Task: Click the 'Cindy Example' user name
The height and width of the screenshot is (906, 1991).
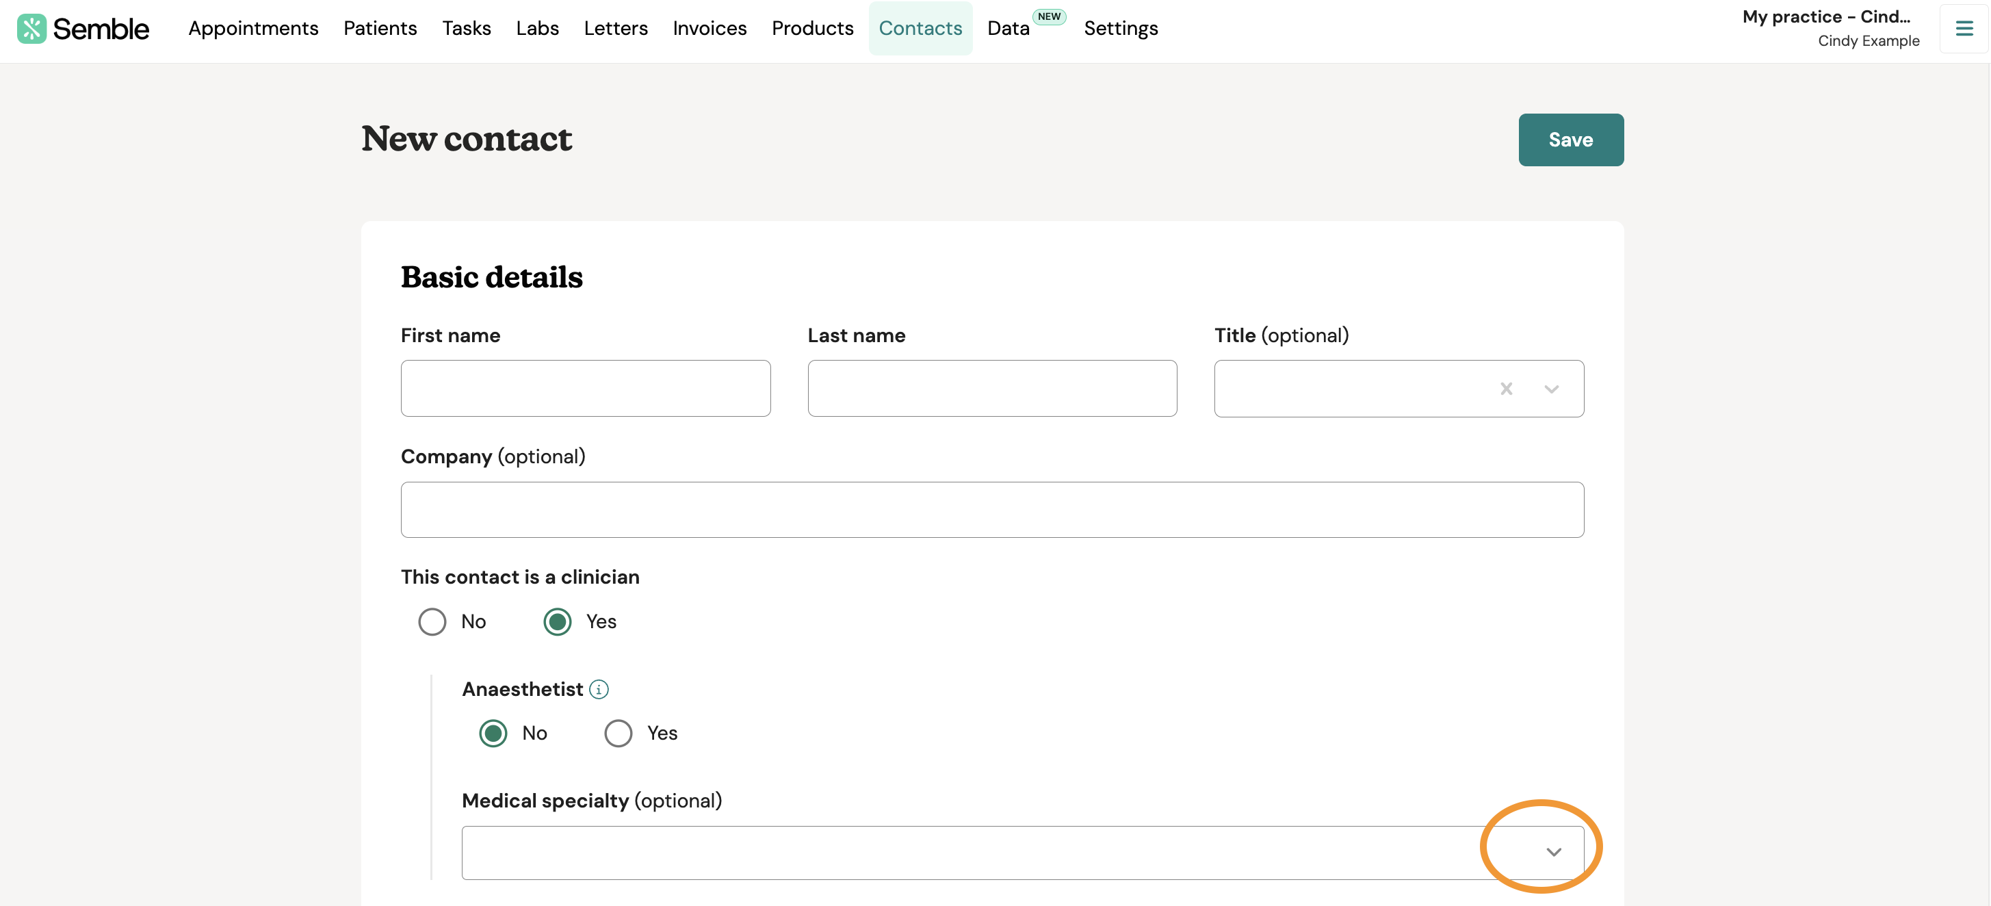Action: click(x=1868, y=41)
